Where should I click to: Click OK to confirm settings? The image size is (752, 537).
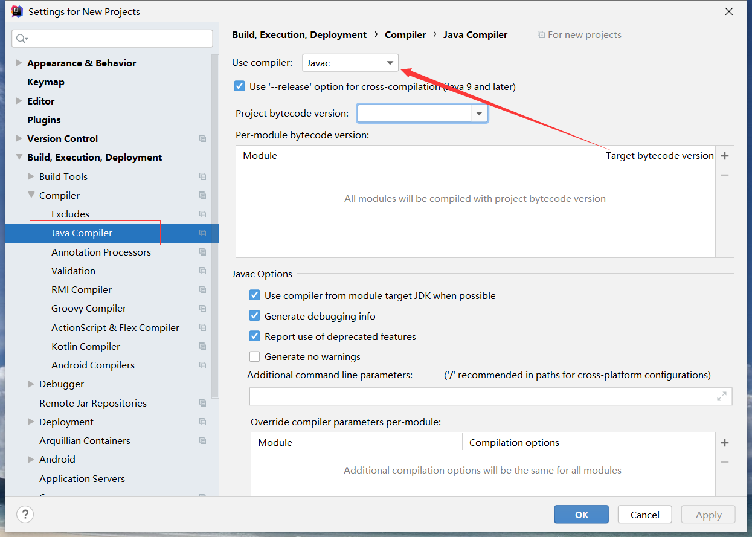tap(582, 515)
